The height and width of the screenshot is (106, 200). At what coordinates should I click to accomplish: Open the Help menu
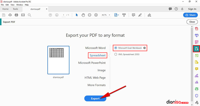coord(27,5)
